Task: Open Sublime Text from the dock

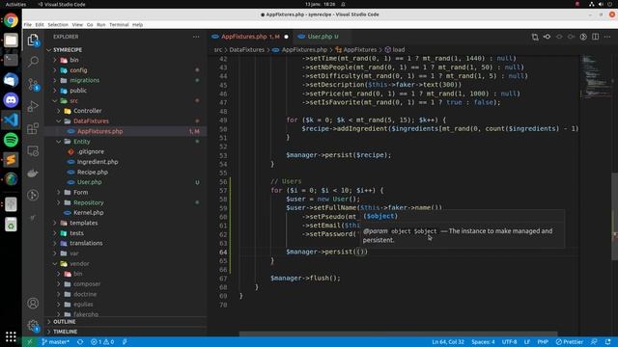Action: [11, 160]
